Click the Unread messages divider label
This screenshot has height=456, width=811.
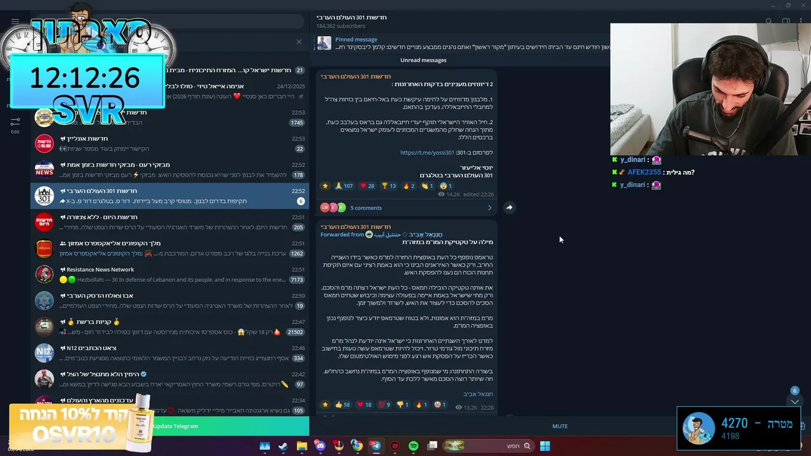(x=423, y=60)
